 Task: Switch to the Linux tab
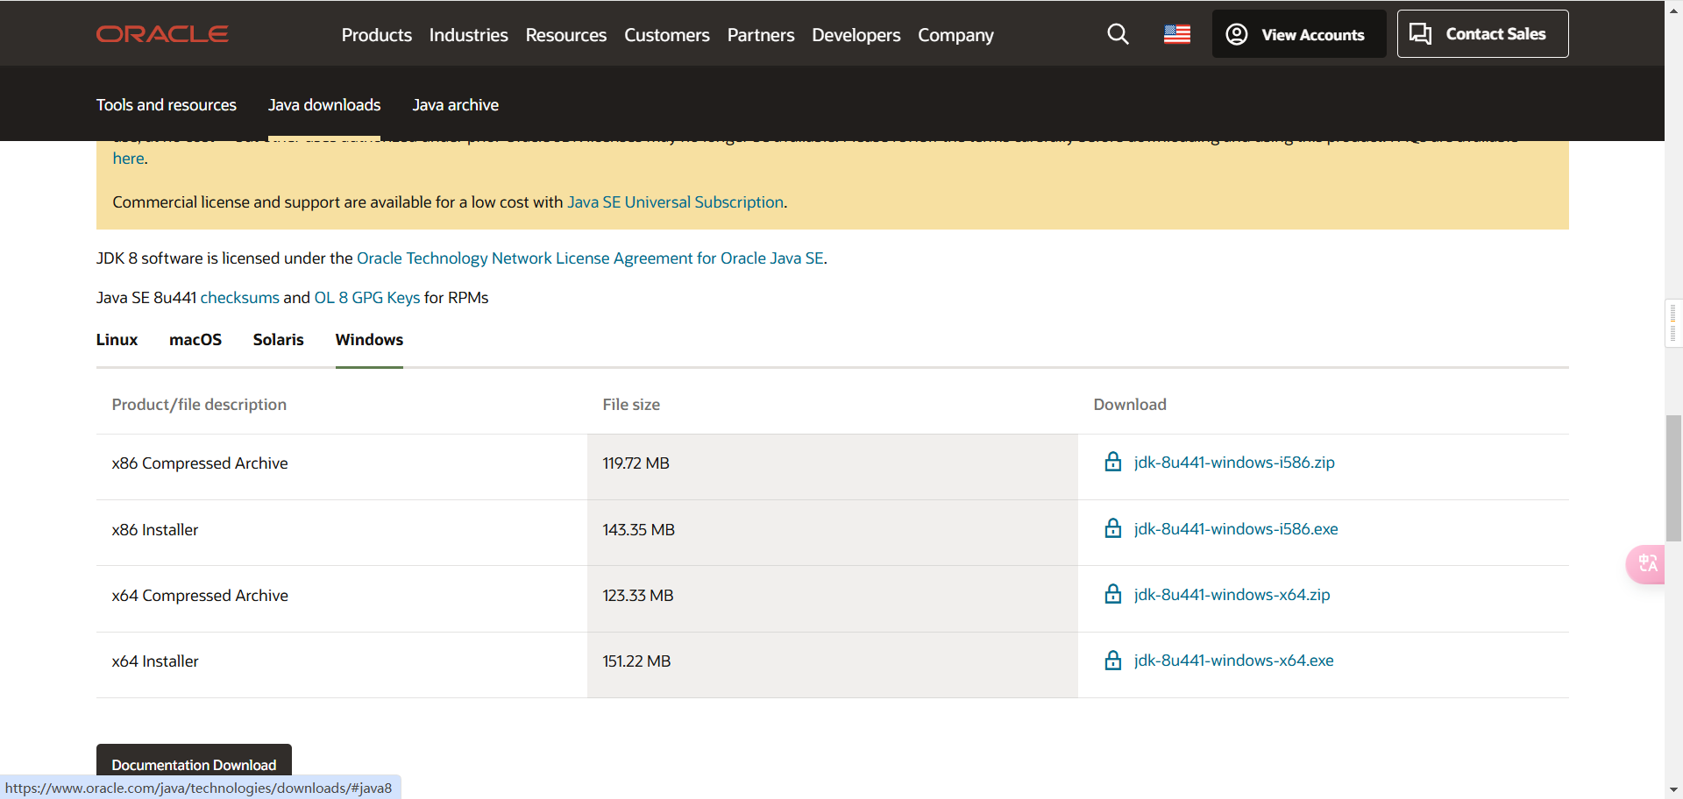tap(117, 340)
